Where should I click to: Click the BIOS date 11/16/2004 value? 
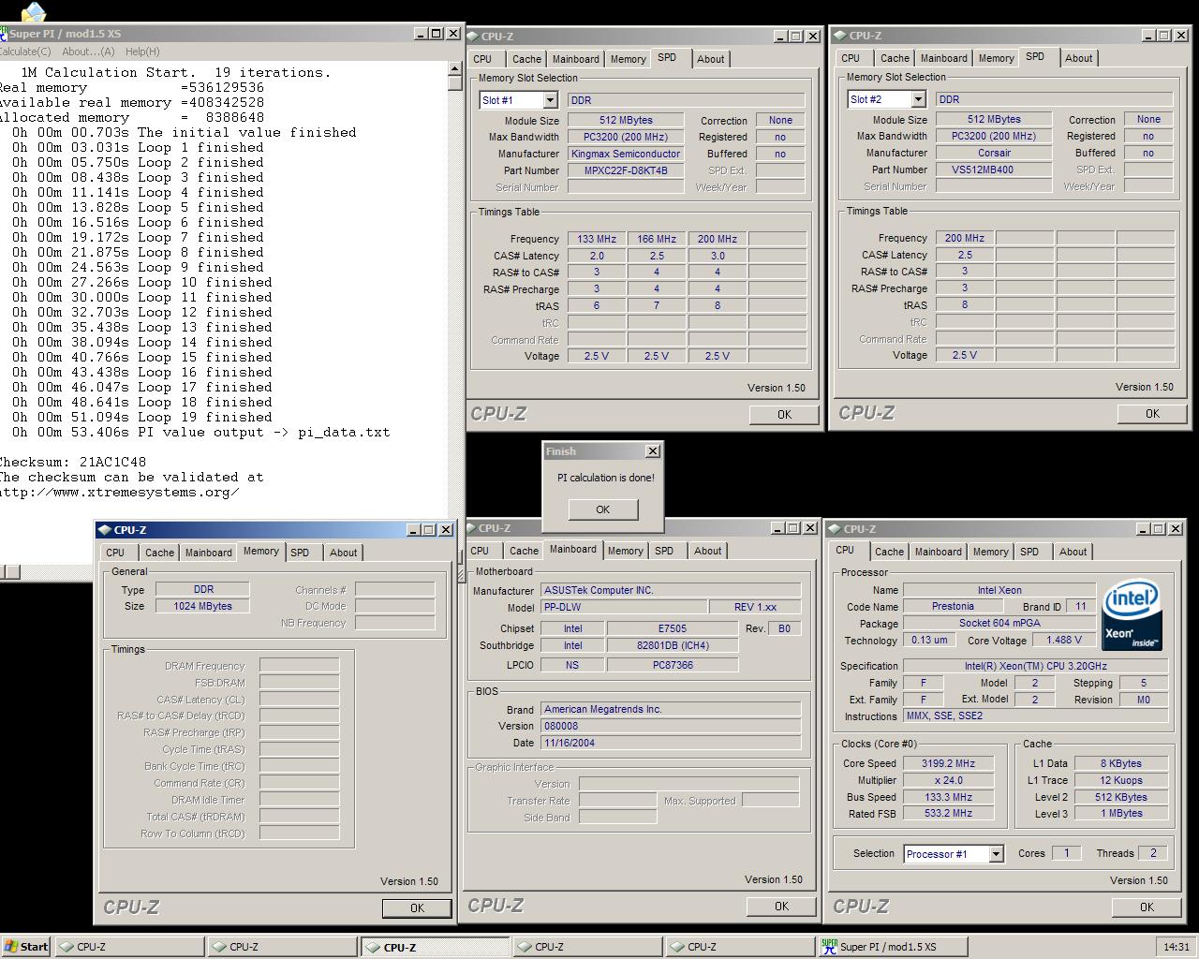(x=671, y=743)
